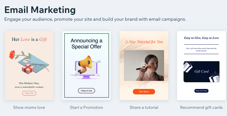
Task: Click the megaphone illustration in the promotion template
Action: 85,64
